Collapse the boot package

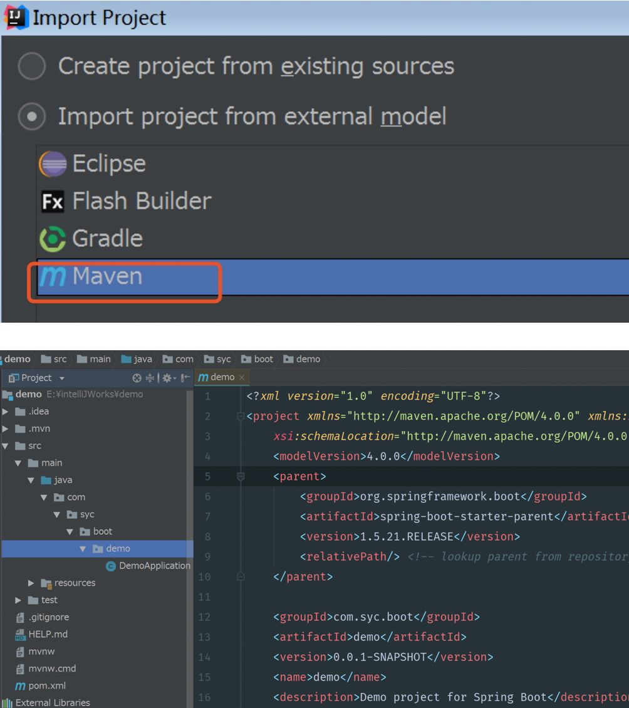pyautogui.click(x=70, y=531)
